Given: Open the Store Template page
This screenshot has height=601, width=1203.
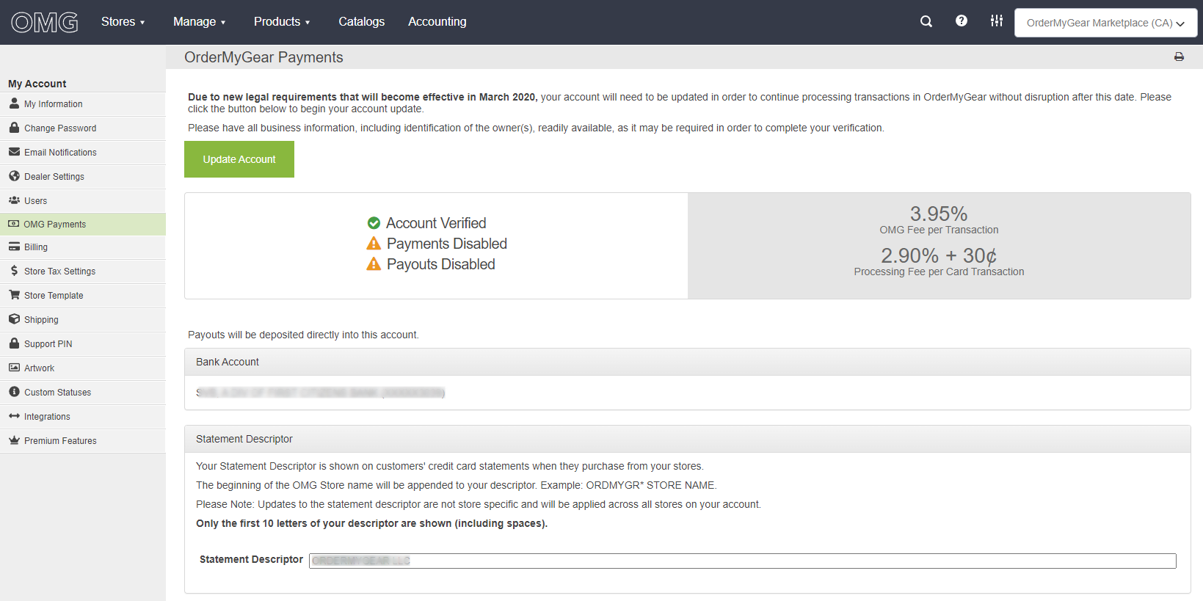Looking at the screenshot, I should tap(83, 296).
